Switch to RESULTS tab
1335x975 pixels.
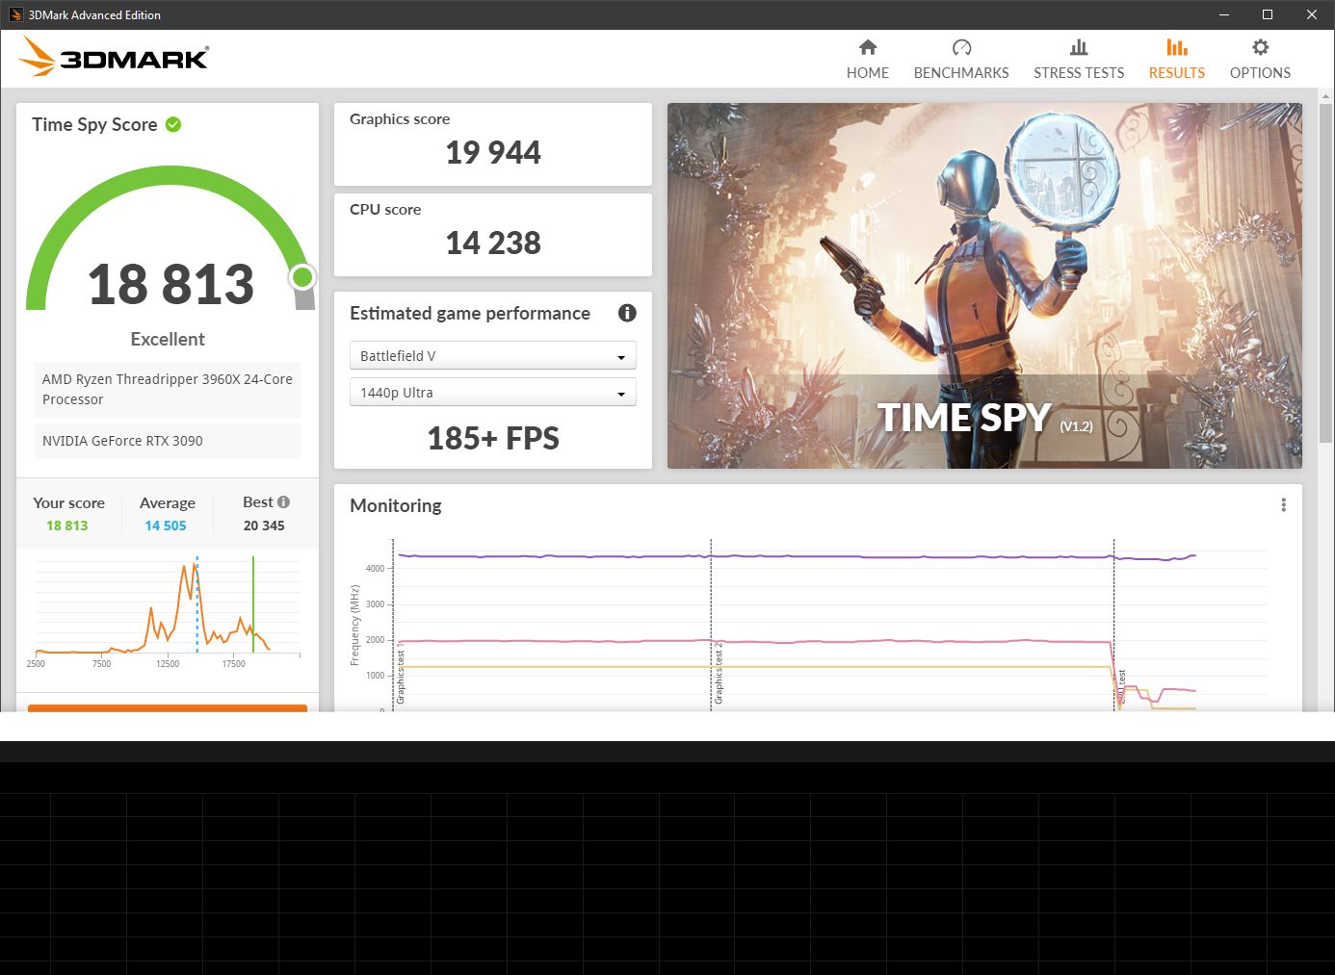point(1176,60)
